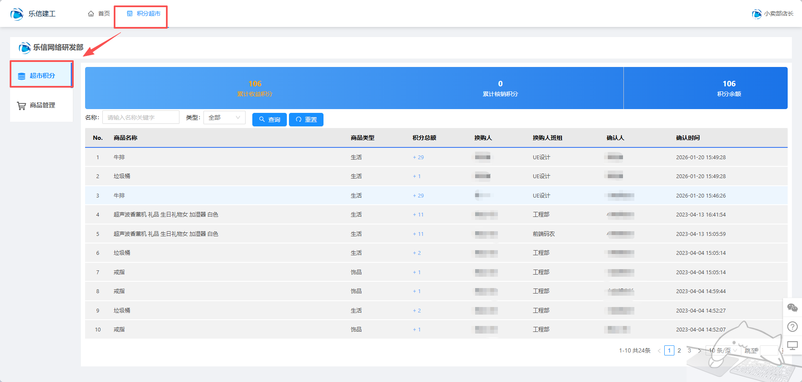Click the WeChat icon in floating sidebar

click(x=792, y=308)
